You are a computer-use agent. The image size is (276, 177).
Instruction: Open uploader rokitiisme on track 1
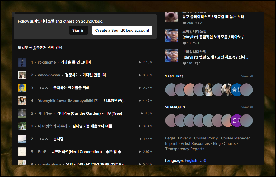pyautogui.click(x=47, y=62)
